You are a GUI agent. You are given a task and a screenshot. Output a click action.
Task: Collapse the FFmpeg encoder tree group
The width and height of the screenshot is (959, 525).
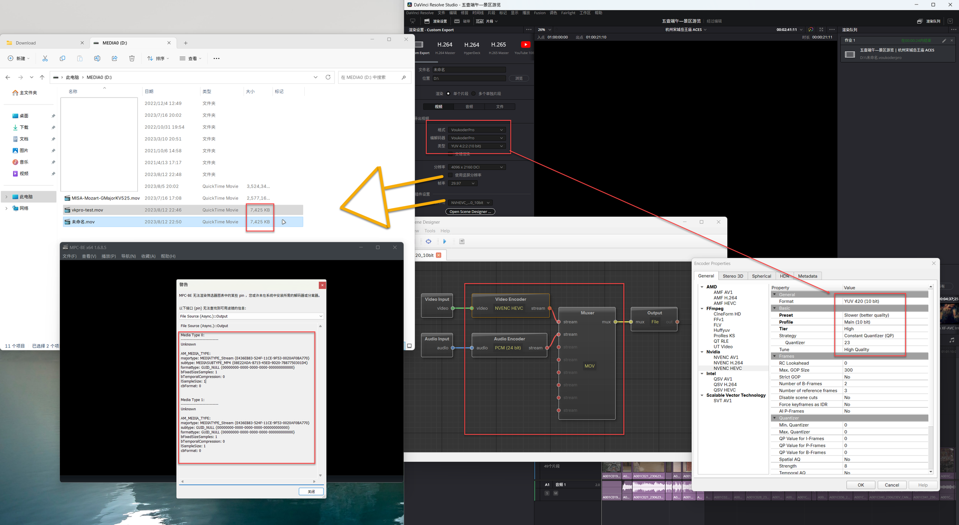[702, 308]
